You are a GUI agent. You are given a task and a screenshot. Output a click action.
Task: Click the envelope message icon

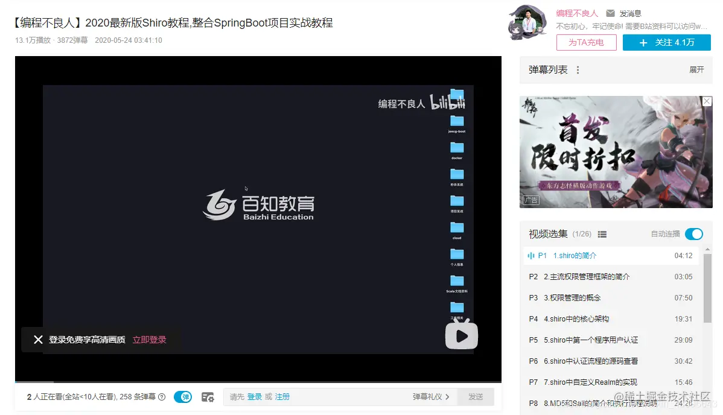[610, 13]
